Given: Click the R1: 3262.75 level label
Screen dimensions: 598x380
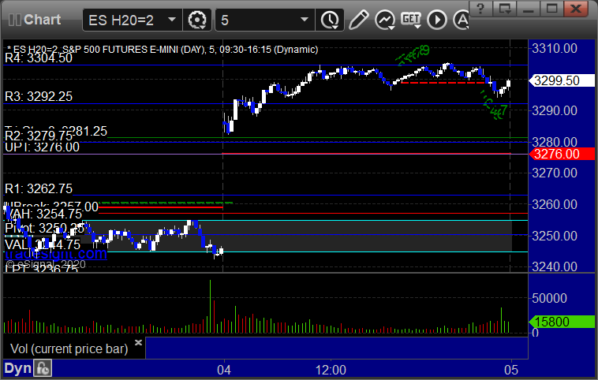Looking at the screenshot, I should pyautogui.click(x=39, y=188).
